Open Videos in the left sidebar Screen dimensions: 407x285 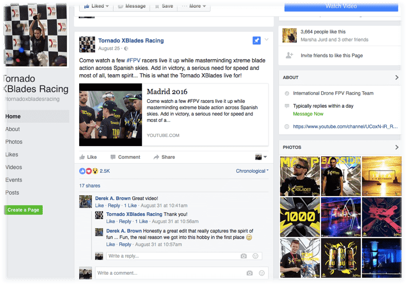point(14,167)
